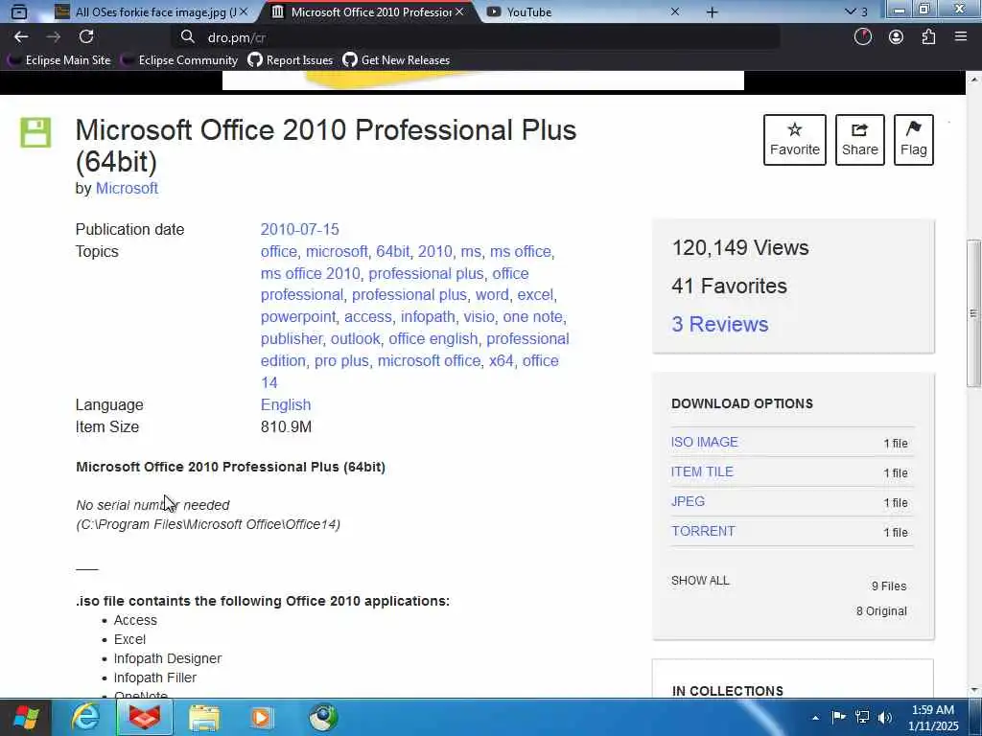The image size is (982, 736).
Task: Close the YouTube tab
Action: coord(675,11)
